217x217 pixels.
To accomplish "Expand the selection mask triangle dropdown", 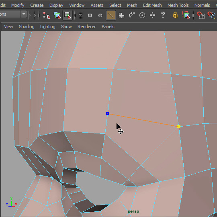I will (80, 15).
